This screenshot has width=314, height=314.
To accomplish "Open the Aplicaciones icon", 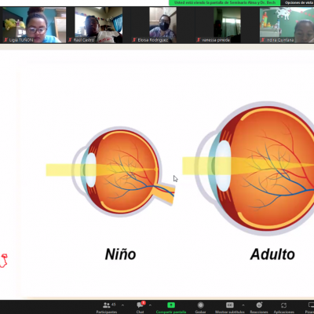I will (x=283, y=305).
